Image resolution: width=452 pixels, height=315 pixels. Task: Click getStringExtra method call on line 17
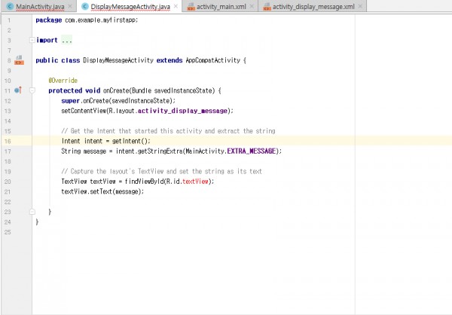160,151
